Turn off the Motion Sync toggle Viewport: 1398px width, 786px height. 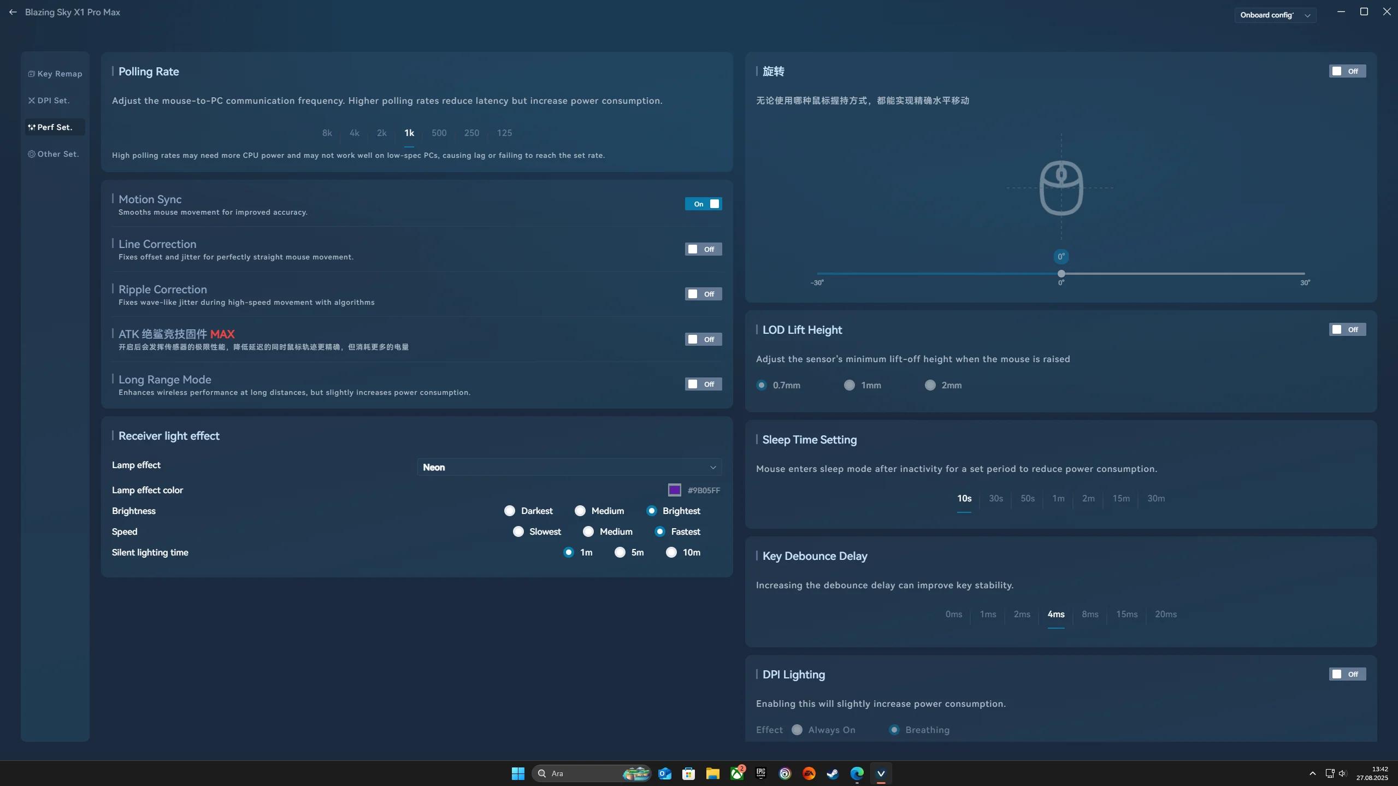(703, 204)
